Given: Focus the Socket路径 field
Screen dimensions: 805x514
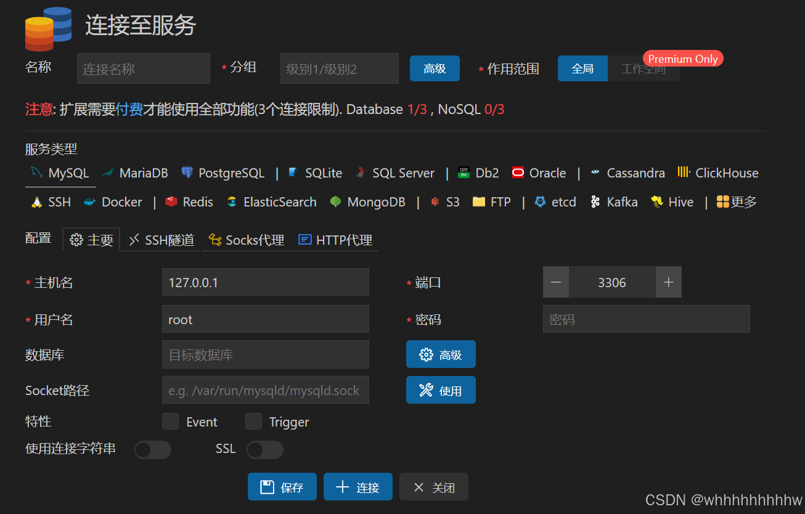Looking at the screenshot, I should pyautogui.click(x=266, y=390).
